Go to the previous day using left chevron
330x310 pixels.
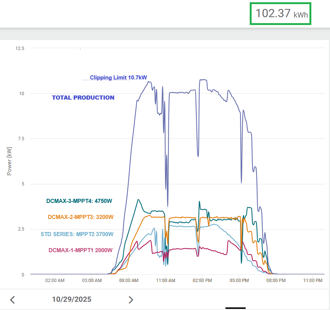tap(12, 300)
